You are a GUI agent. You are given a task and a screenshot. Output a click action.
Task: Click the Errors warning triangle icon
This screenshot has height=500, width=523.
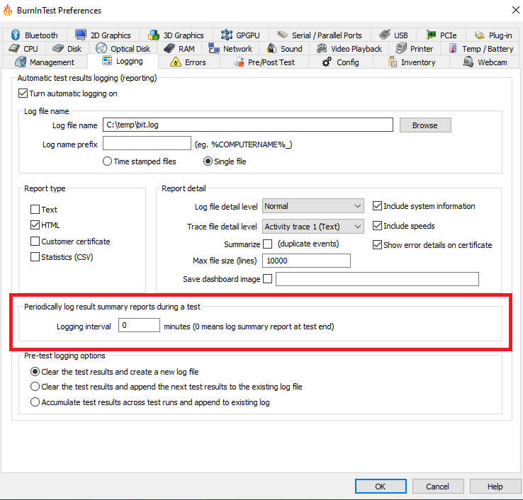(176, 62)
